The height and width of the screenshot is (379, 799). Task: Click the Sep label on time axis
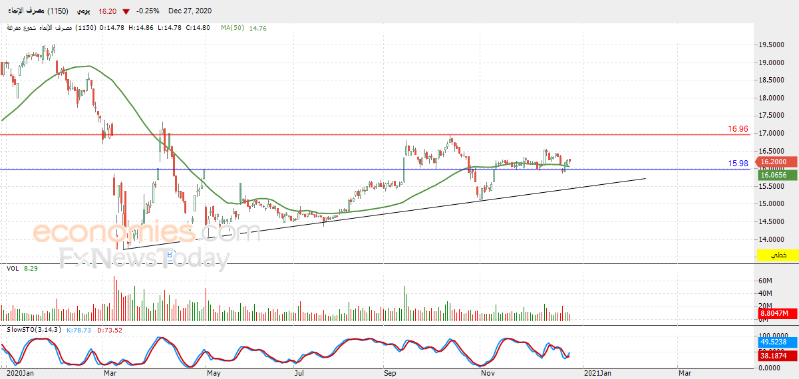(391, 374)
